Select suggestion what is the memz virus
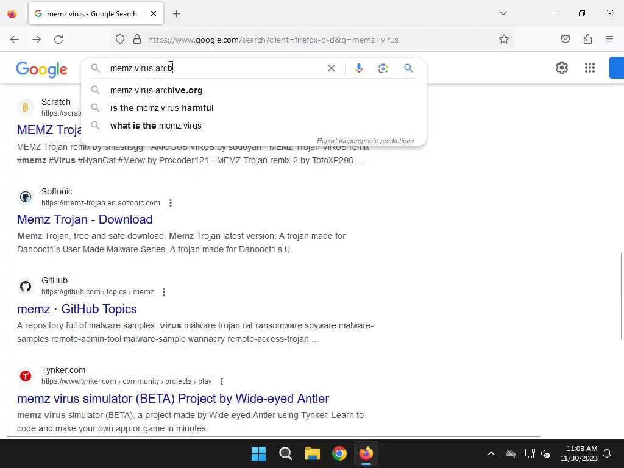The image size is (624, 468). tap(254, 126)
